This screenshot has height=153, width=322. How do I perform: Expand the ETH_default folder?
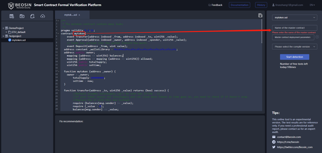tap(6, 32)
